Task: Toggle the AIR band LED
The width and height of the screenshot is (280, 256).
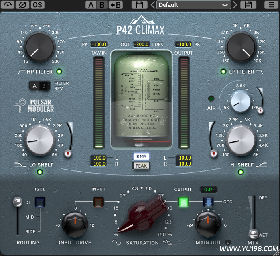Action: tap(211, 98)
